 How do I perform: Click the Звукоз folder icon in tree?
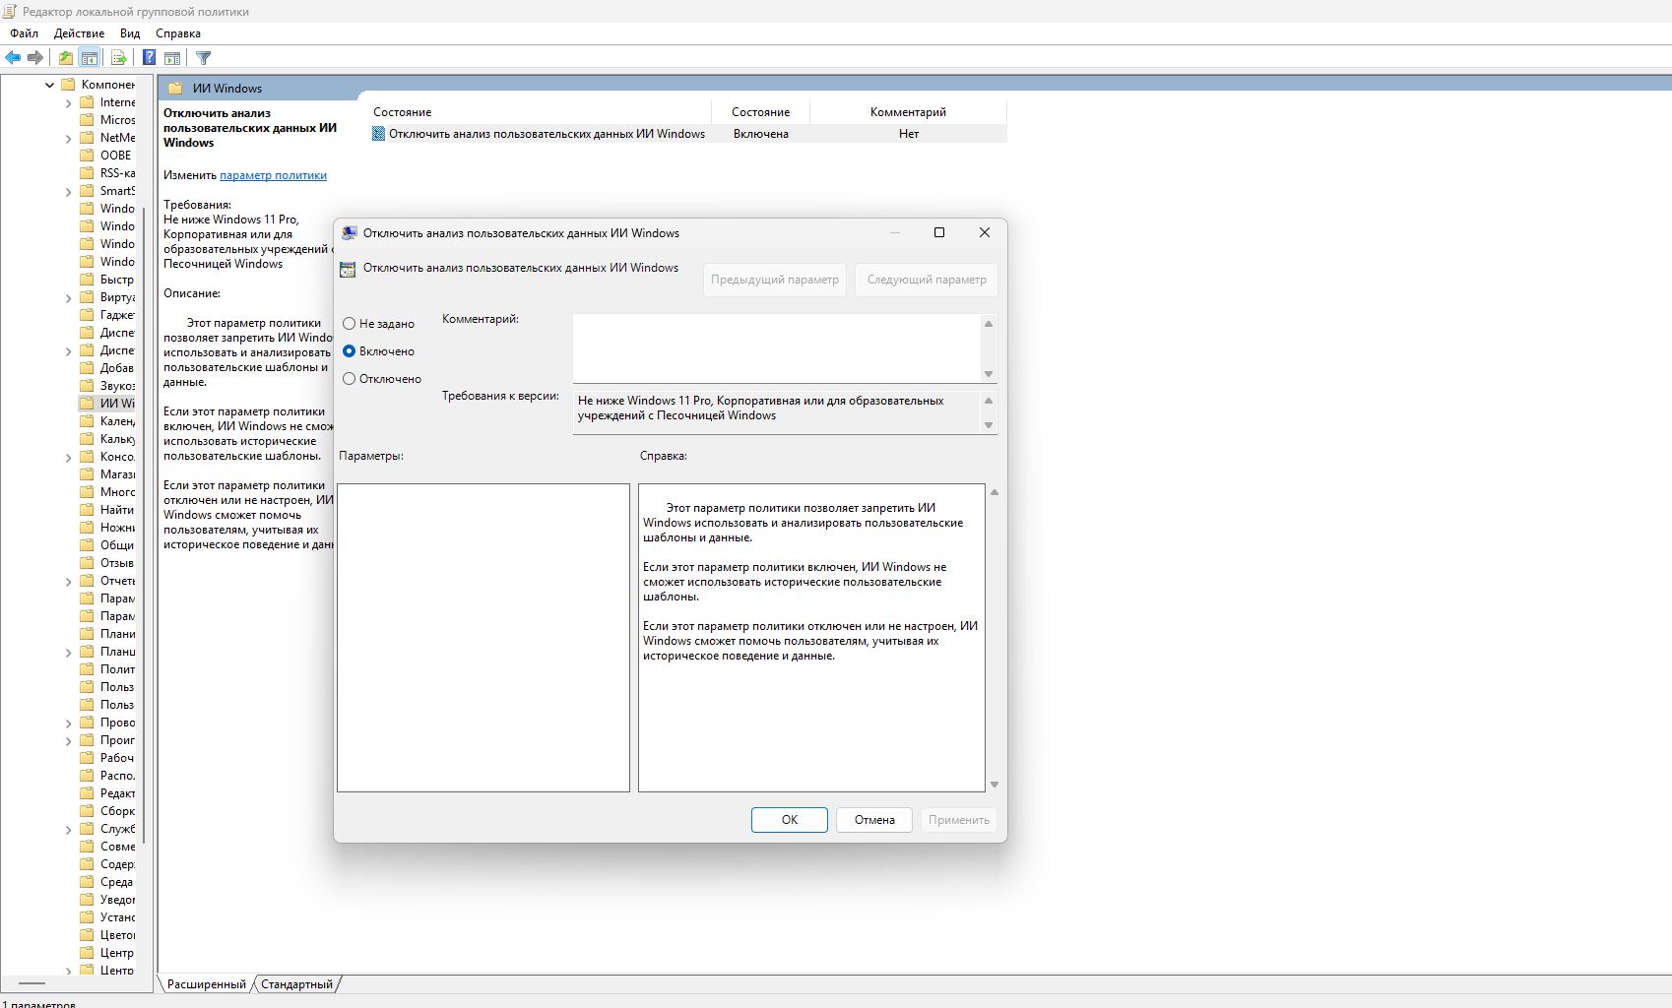tap(87, 386)
